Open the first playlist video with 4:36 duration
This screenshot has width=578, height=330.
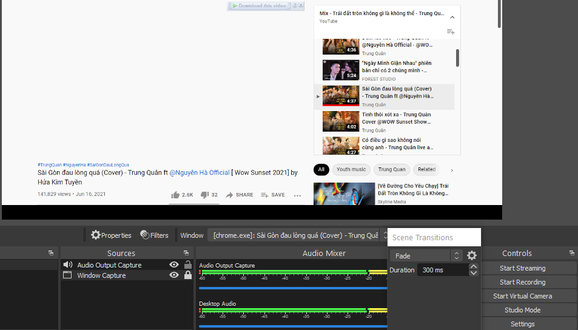click(x=385, y=48)
